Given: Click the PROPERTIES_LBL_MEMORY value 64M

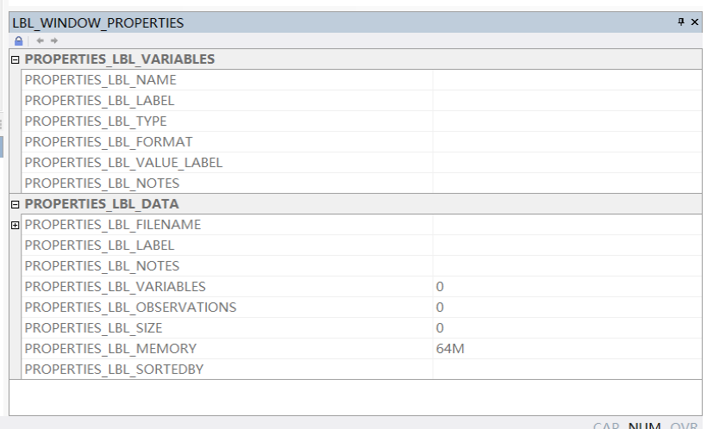Looking at the screenshot, I should click(451, 349).
